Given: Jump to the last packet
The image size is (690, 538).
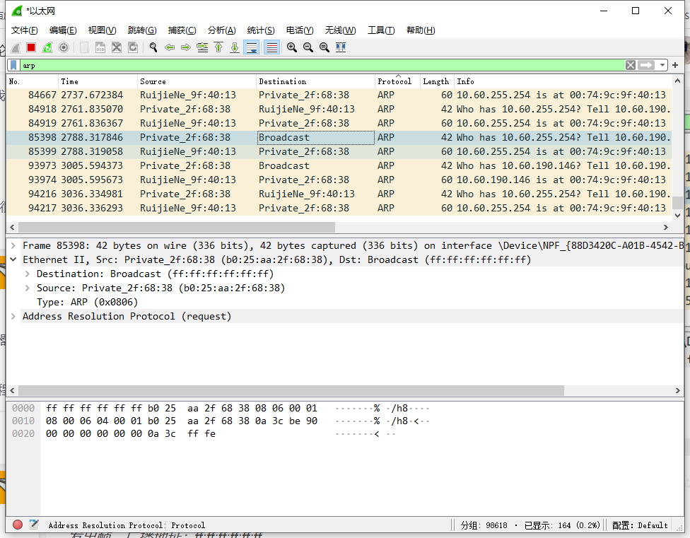Looking at the screenshot, I should 235,47.
